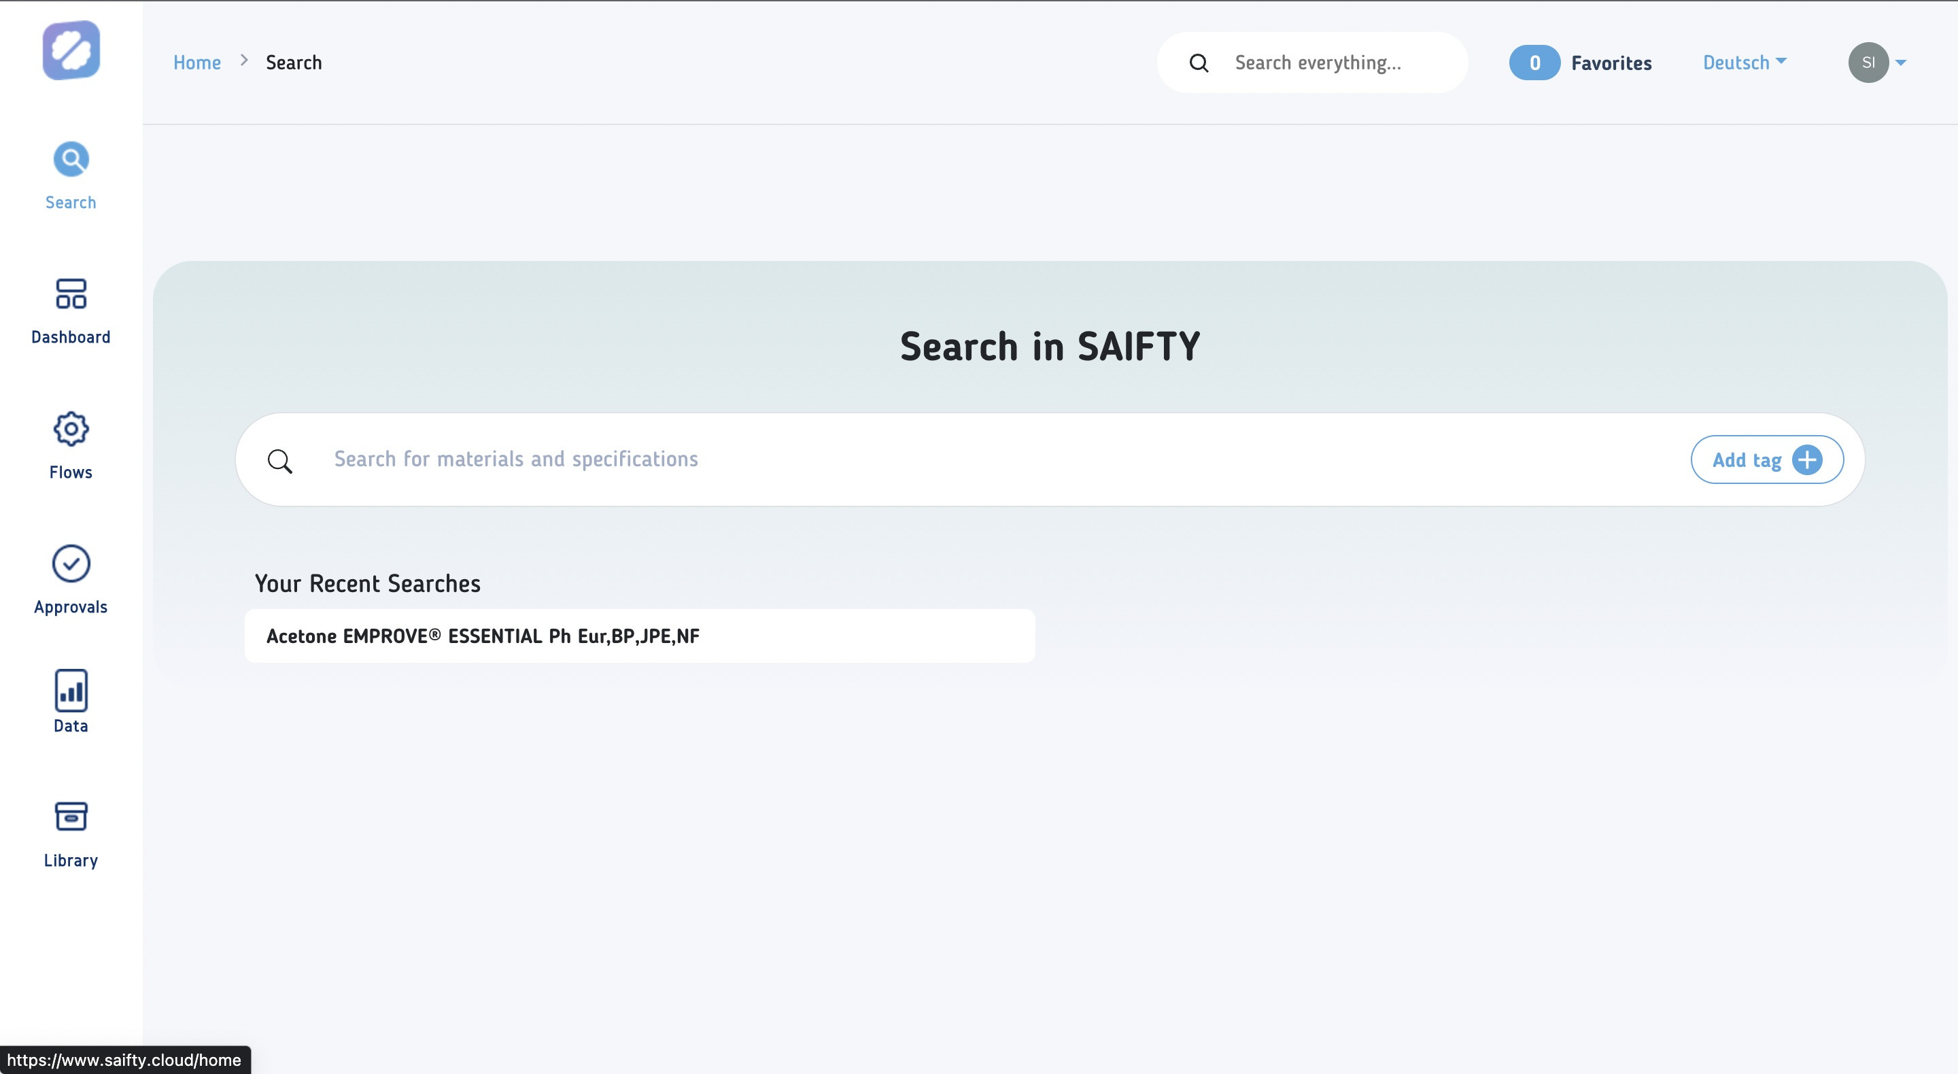Image resolution: width=1958 pixels, height=1074 pixels.
Task: Open recent search Acetone EMPROVE ESSENTIAL
Action: (639, 636)
